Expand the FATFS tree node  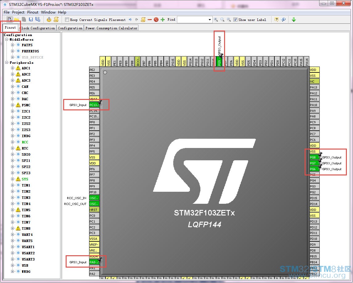pyautogui.click(x=13, y=45)
